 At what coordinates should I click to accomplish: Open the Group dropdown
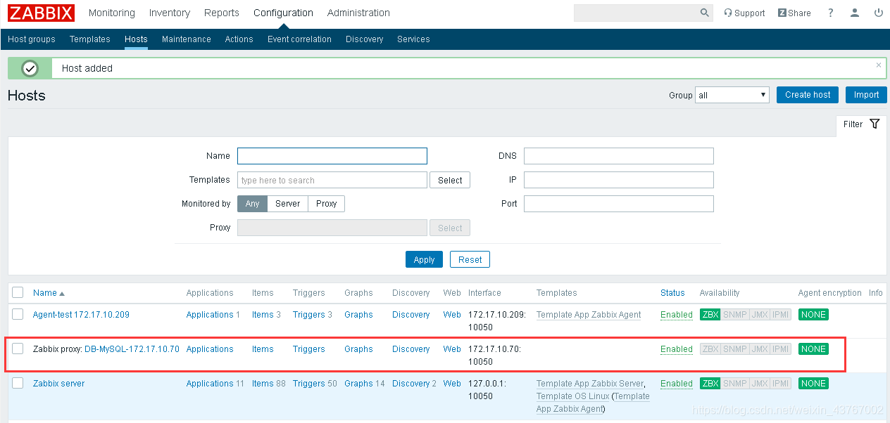(x=732, y=95)
